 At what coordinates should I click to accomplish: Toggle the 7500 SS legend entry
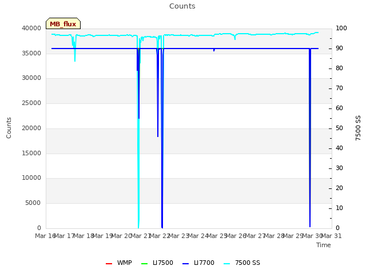(x=241, y=263)
